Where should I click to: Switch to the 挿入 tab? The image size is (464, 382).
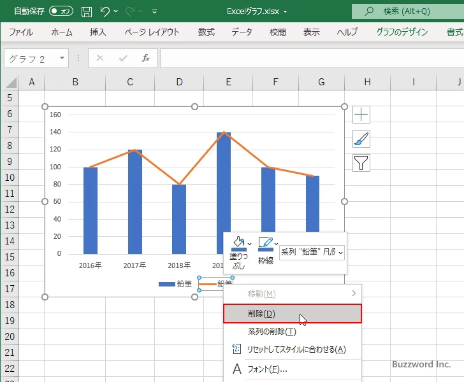98,32
